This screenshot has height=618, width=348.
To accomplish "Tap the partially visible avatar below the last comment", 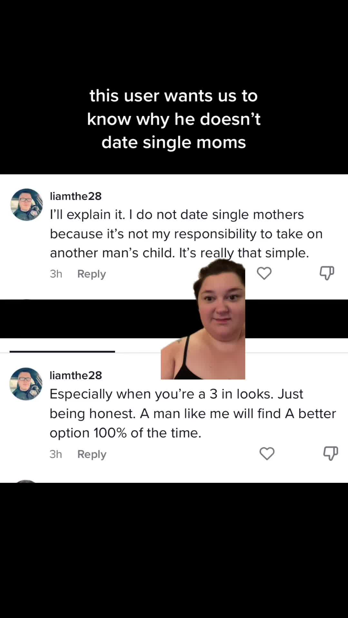I will pos(26,481).
